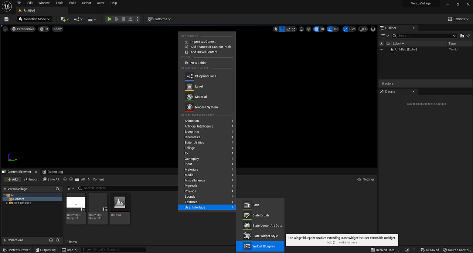The image size is (473, 253).
Task: Click Add button in Content Browser
Action: [13, 179]
